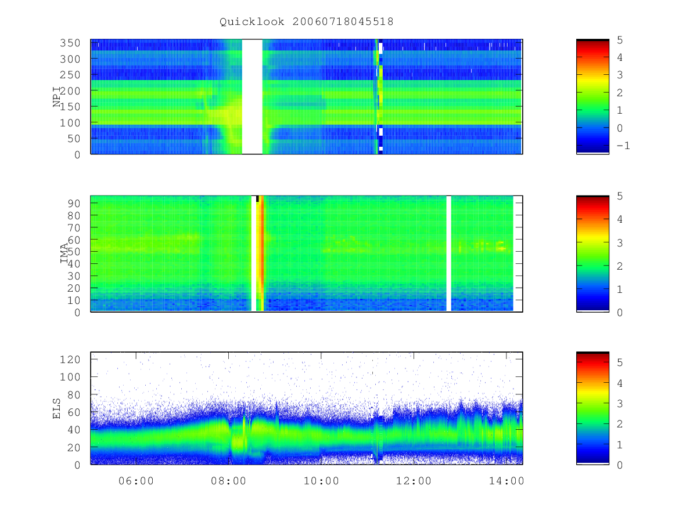Click the 10:00 time axis label
Screen dimensions: 697x522
click(x=321, y=480)
